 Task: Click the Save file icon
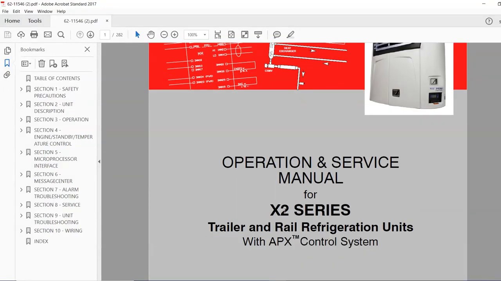[7, 35]
